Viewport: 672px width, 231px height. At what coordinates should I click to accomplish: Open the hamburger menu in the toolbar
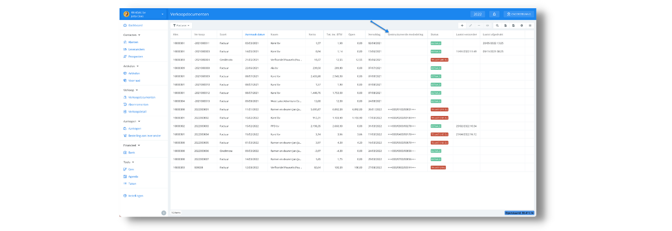pyautogui.click(x=530, y=25)
